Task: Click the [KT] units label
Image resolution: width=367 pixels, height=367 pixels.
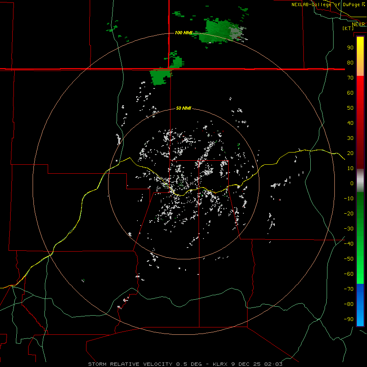Action: 348,28
